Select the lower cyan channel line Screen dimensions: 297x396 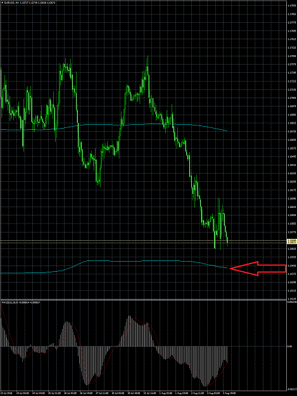(113, 262)
